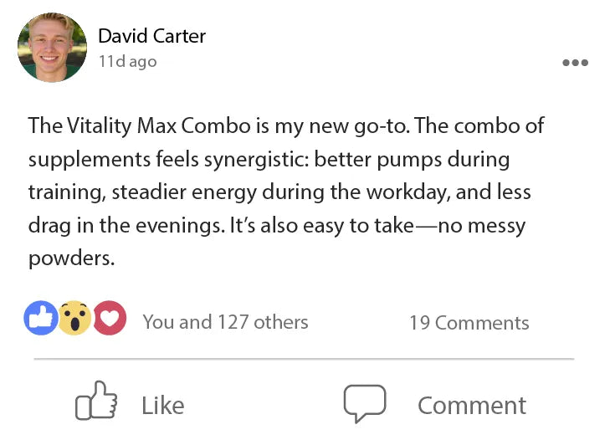Open the "19 Comments" thread link
The image size is (610, 445).
[x=469, y=323]
